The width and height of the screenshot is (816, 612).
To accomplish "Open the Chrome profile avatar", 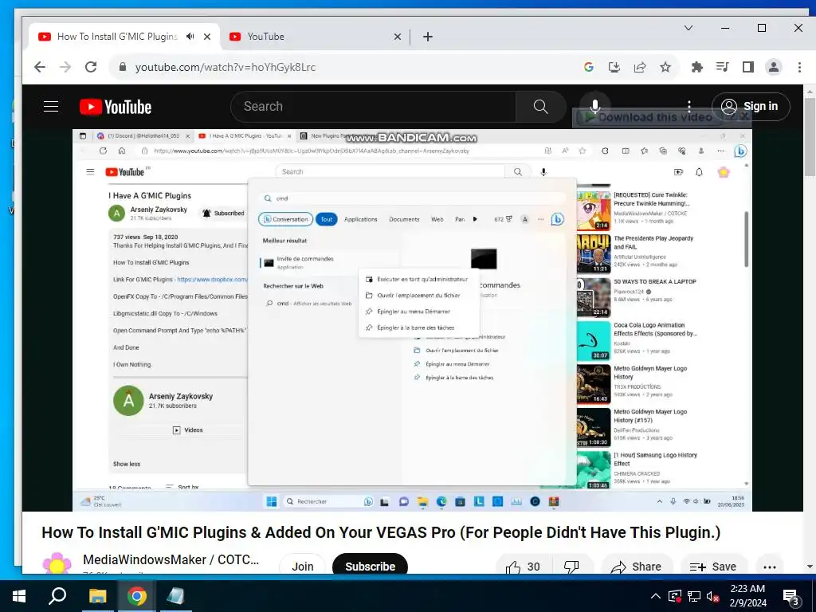I will pos(774,67).
